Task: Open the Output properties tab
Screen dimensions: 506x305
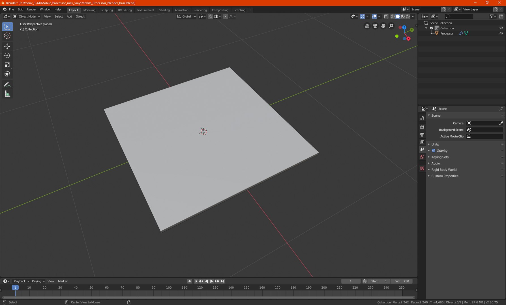Action: [422, 135]
